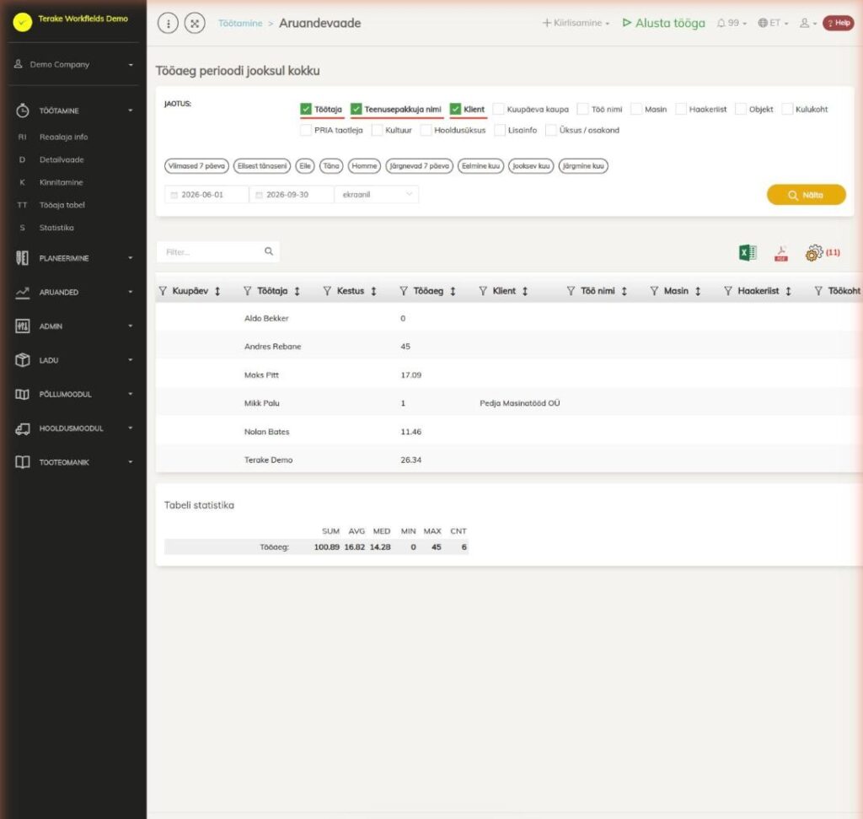Open the ekraanil output dropdown
The image size is (863, 819).
pyautogui.click(x=377, y=195)
